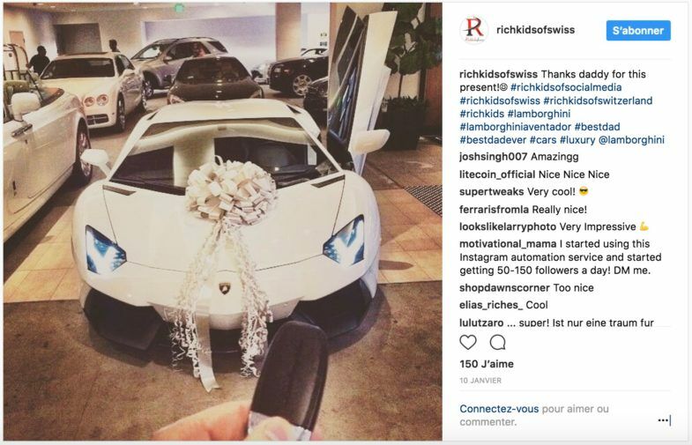Open the motivational_mama commenter profile
692x445 pixels.
click(x=508, y=244)
